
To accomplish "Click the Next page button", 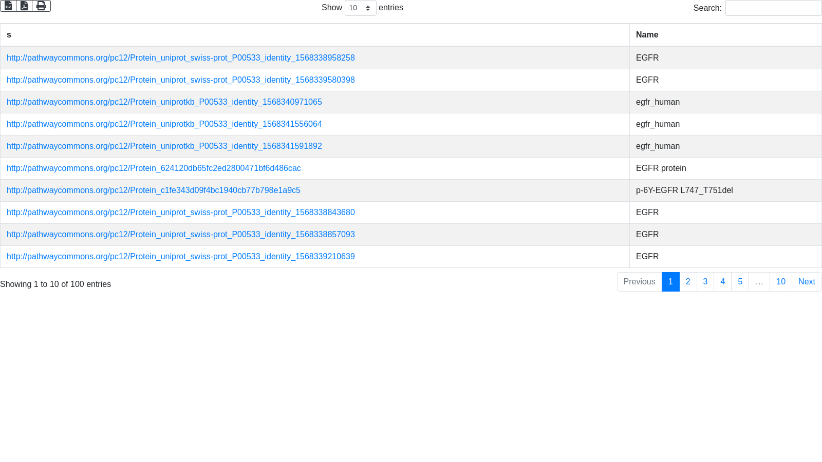I will (x=807, y=282).
